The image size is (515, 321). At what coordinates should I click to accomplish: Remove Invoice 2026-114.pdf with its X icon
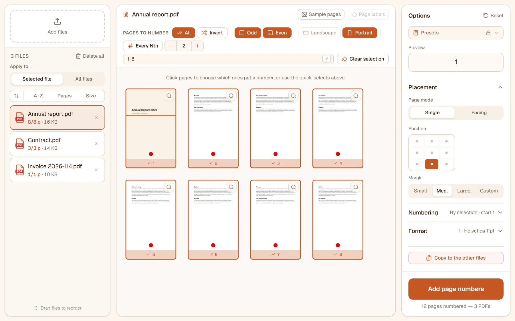click(96, 170)
